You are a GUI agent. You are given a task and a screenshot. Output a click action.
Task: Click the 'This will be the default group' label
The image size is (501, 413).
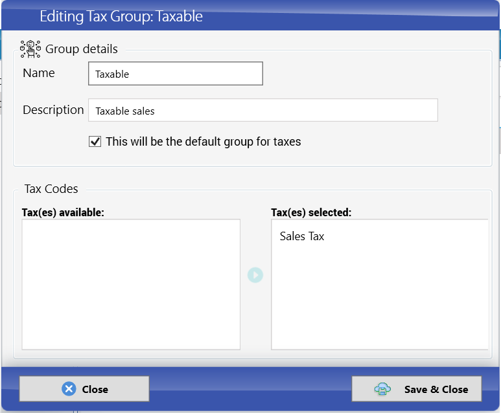204,141
